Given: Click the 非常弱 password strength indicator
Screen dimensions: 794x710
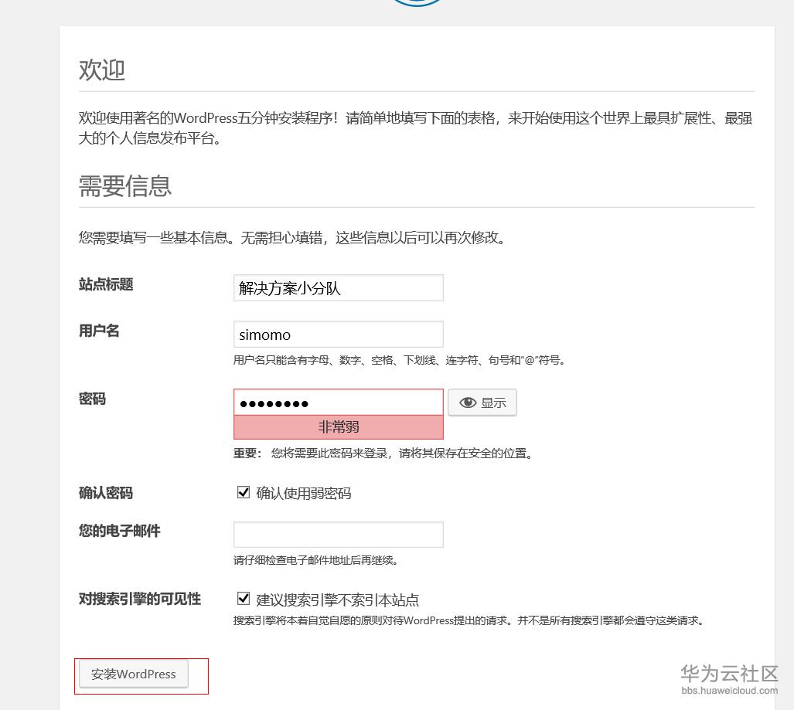Looking at the screenshot, I should coord(338,427).
